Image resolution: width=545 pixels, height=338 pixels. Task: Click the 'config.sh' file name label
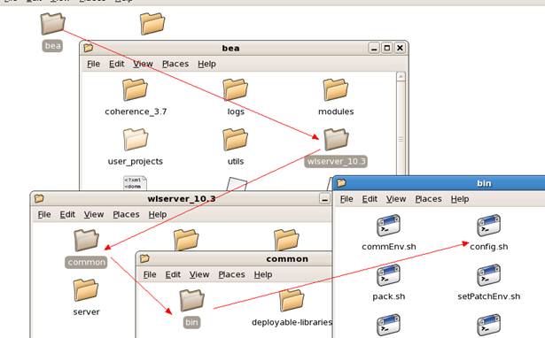(x=488, y=247)
